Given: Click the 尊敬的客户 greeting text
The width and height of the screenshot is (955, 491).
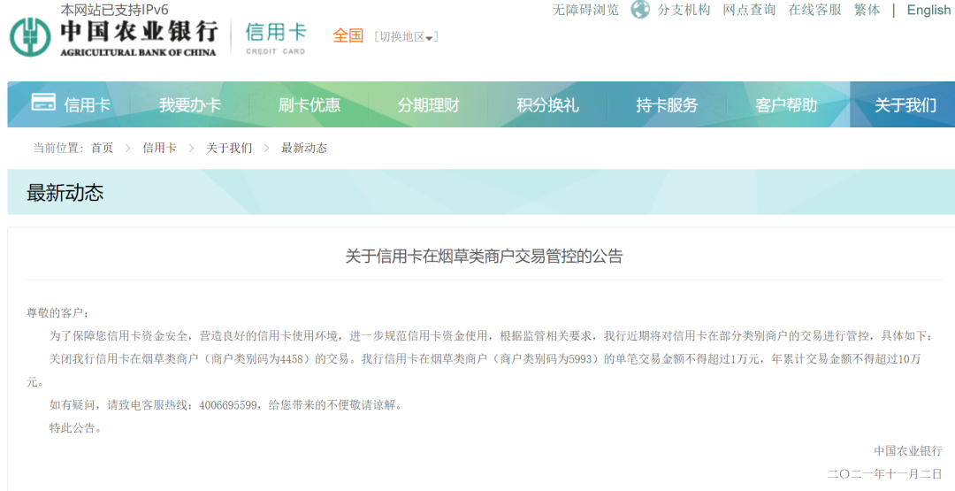Looking at the screenshot, I should tap(57, 313).
